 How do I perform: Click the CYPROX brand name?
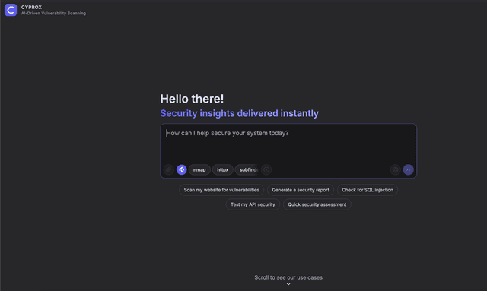pos(31,7)
